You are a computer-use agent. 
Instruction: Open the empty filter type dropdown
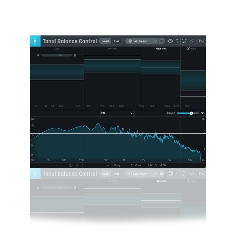click(x=97, y=165)
